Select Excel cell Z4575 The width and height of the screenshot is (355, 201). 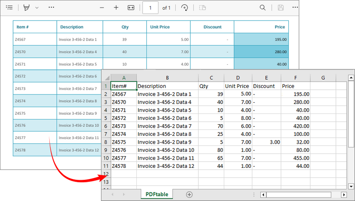pos(124,142)
